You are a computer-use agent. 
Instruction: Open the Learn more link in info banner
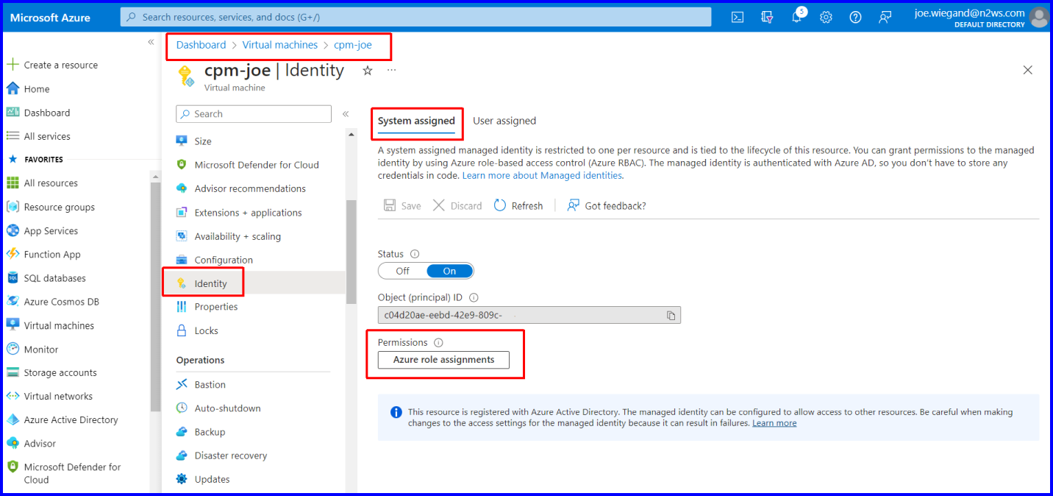pyautogui.click(x=774, y=423)
